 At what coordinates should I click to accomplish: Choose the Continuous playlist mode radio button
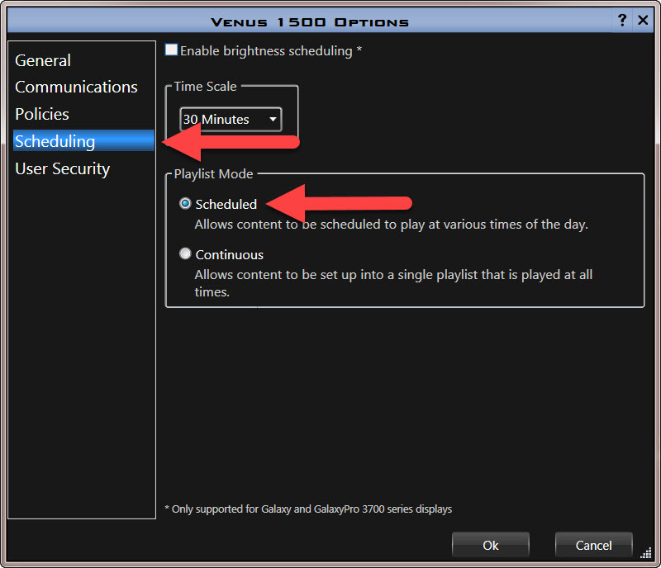coord(185,254)
